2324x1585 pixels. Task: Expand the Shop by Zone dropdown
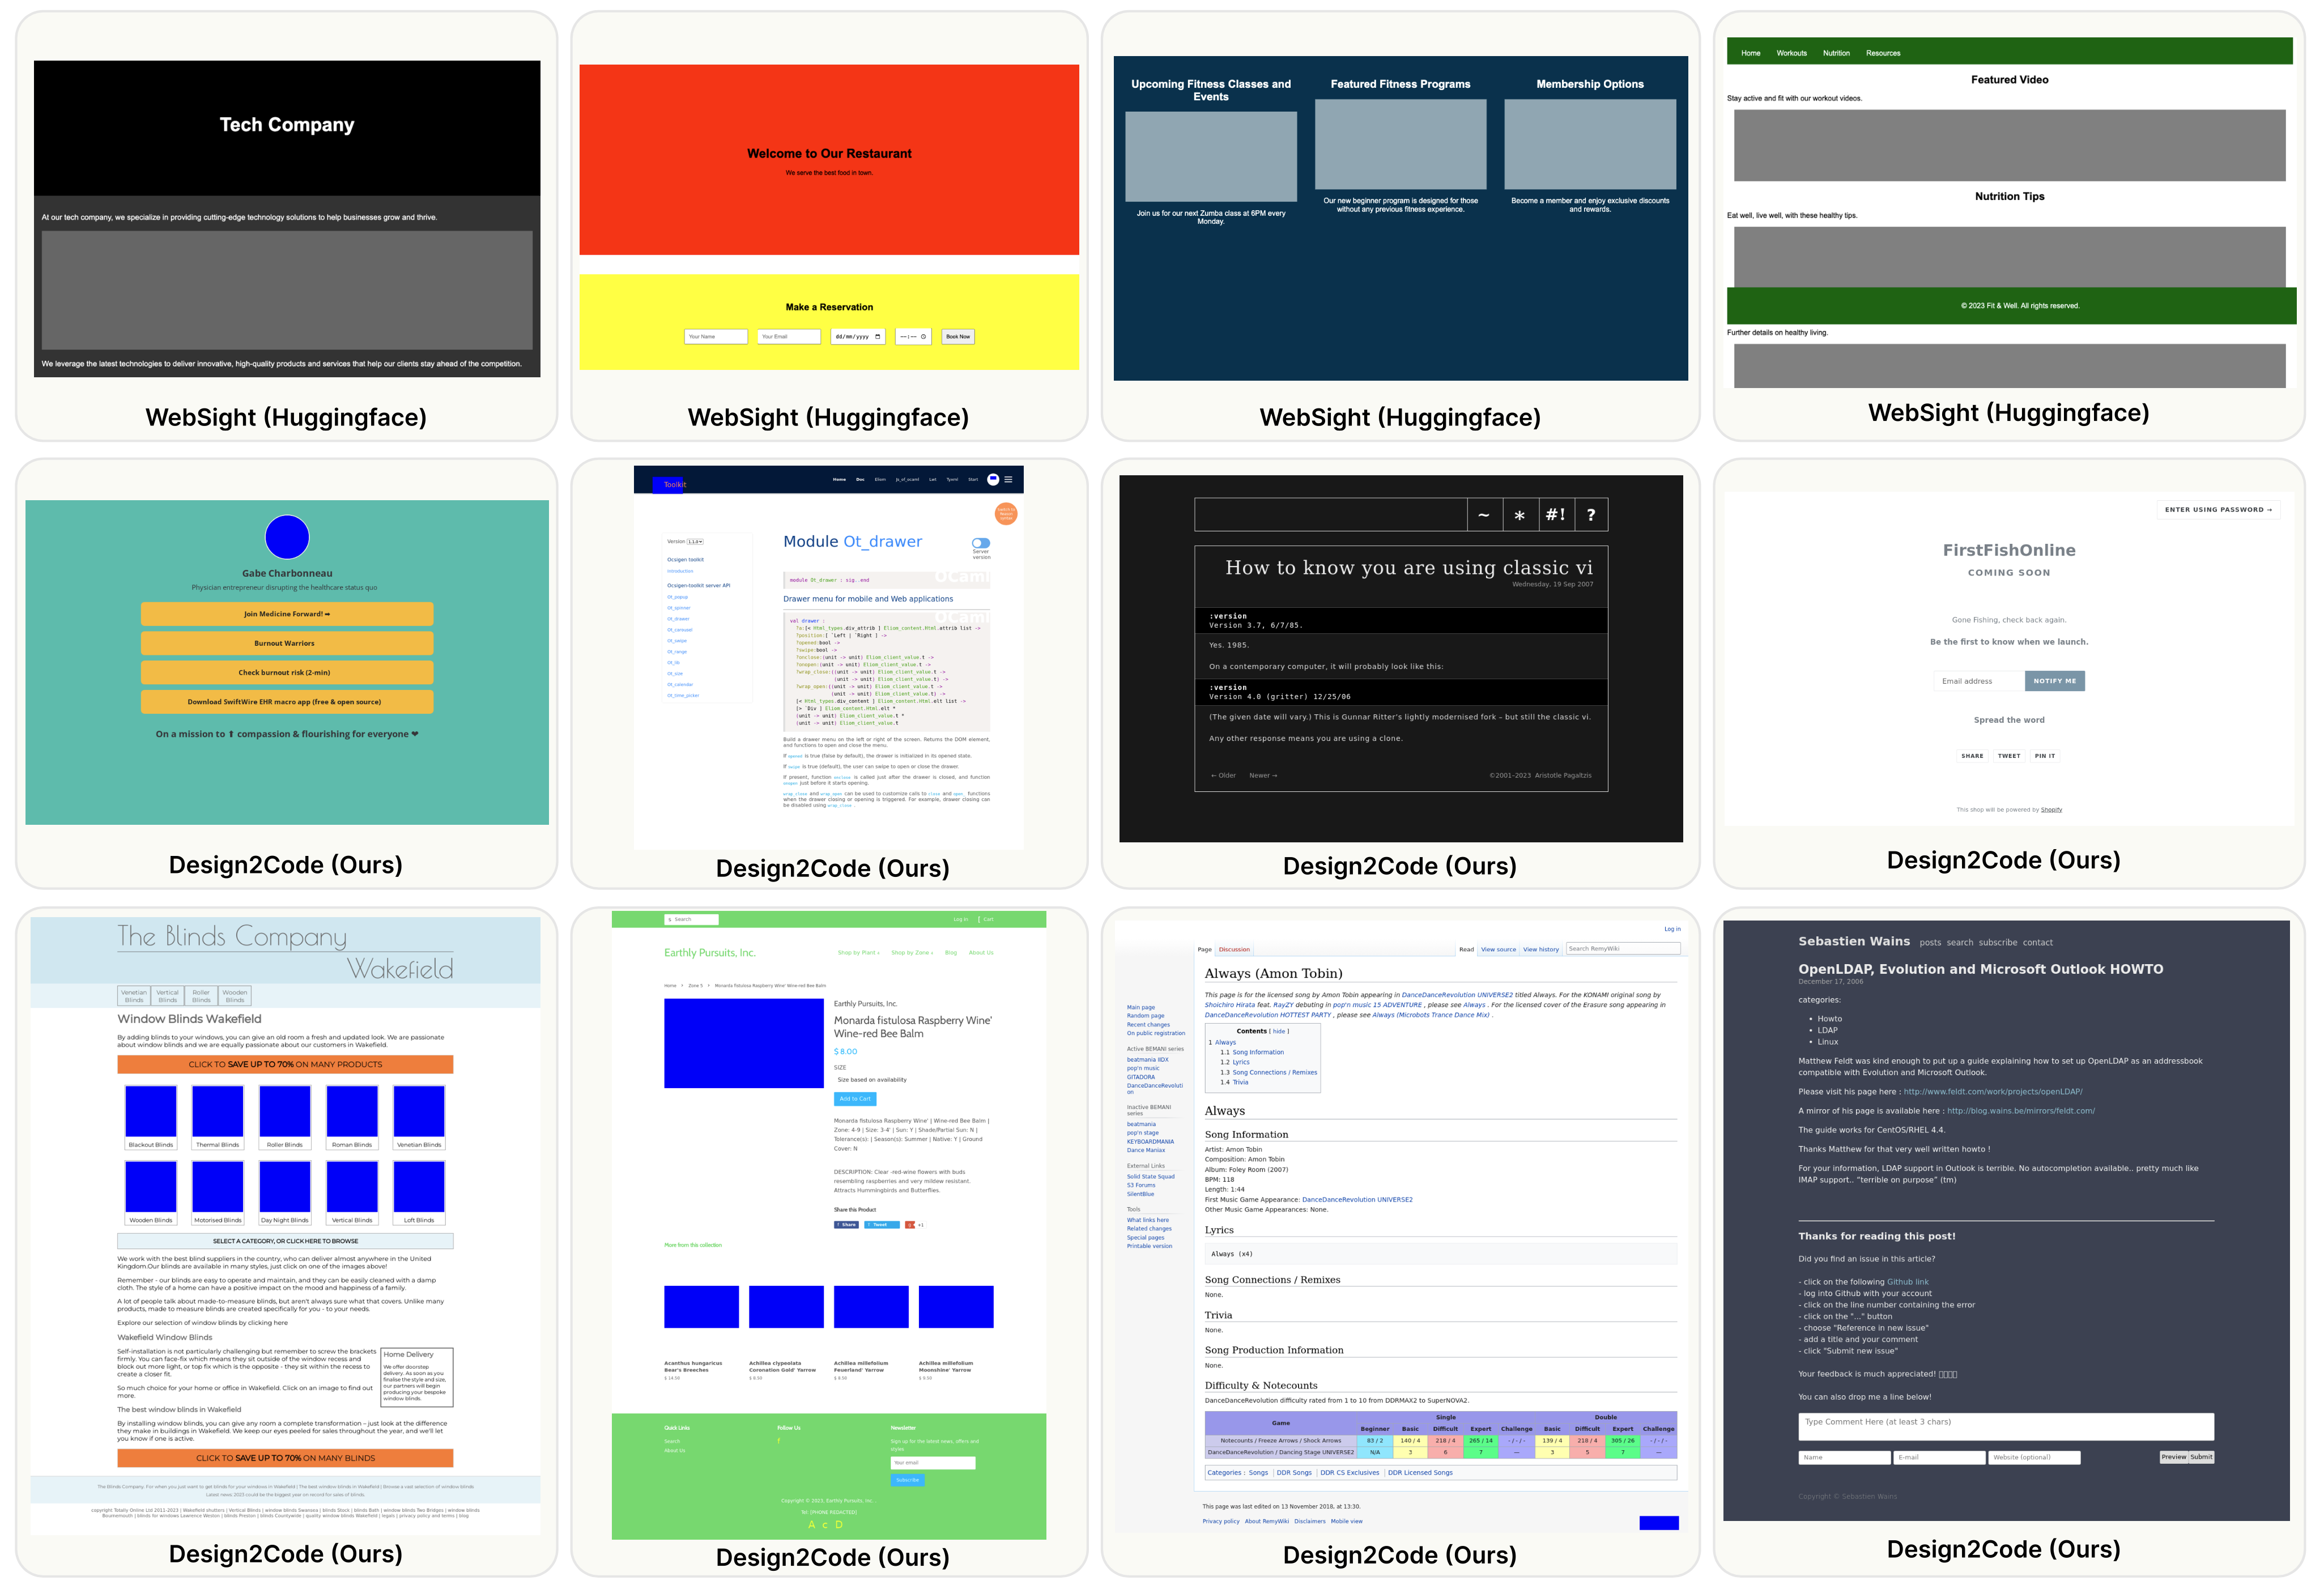click(911, 953)
